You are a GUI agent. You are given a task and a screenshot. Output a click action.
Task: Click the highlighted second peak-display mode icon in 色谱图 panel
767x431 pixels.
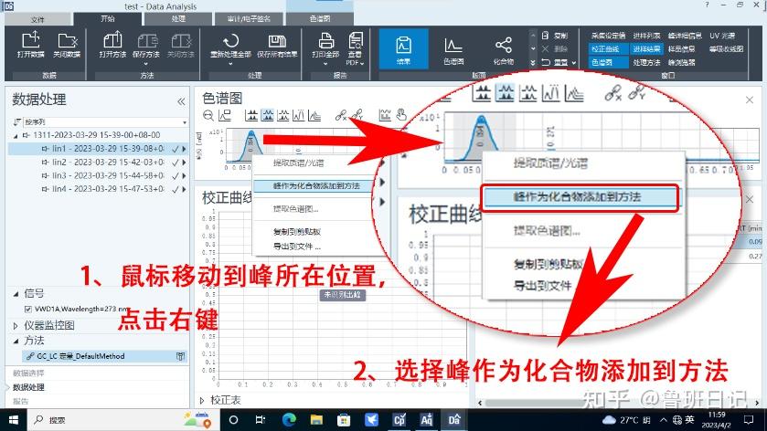coord(268,115)
